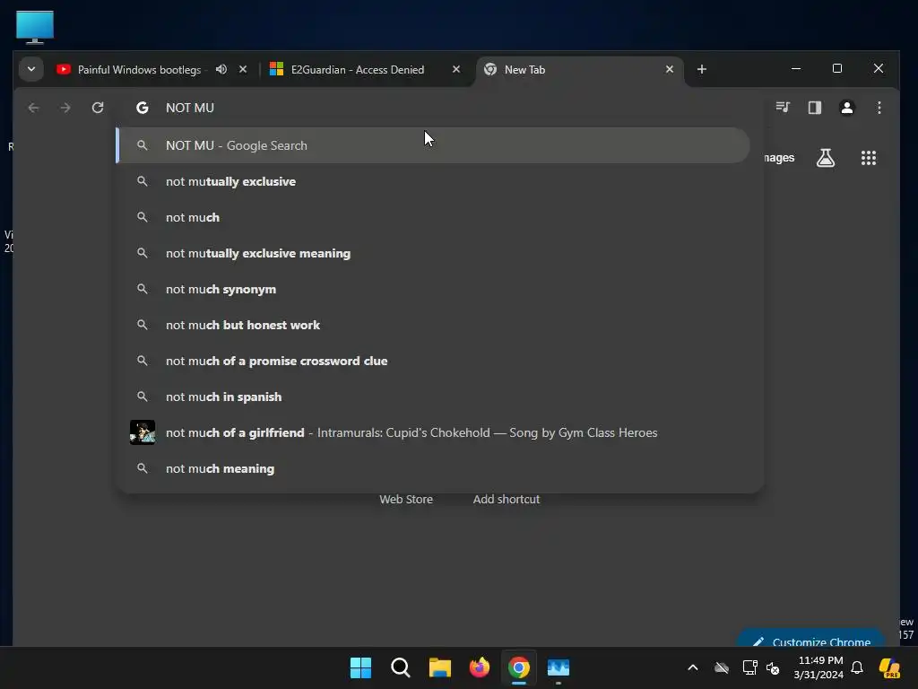The height and width of the screenshot is (689, 918).
Task: Pick not mutually exclusive meaning suggestion
Action: (x=433, y=253)
